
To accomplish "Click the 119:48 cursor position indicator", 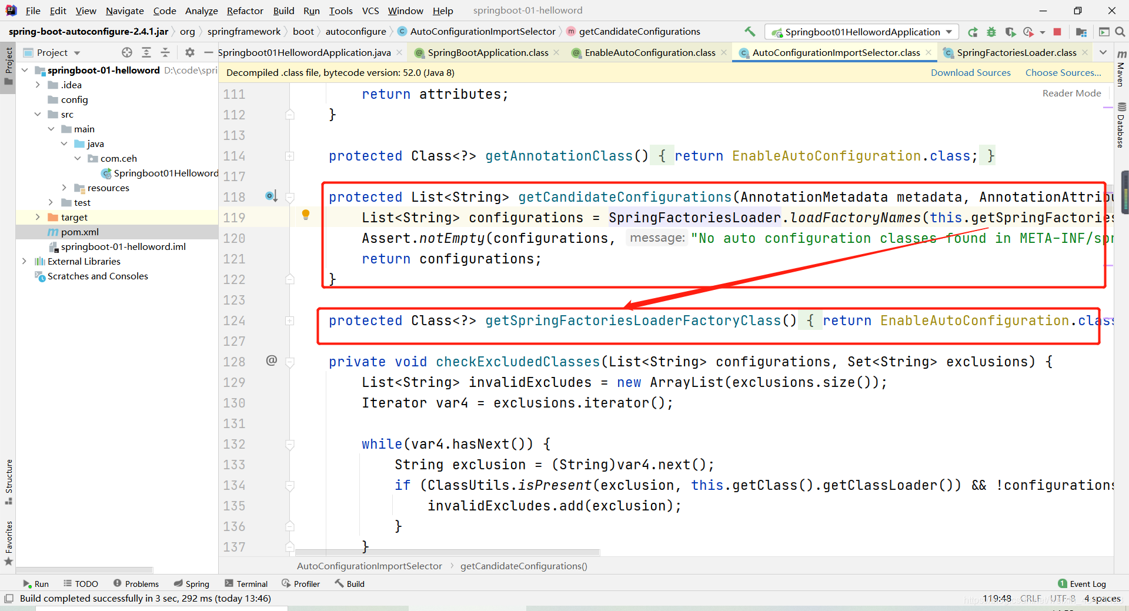I will [x=997, y=599].
